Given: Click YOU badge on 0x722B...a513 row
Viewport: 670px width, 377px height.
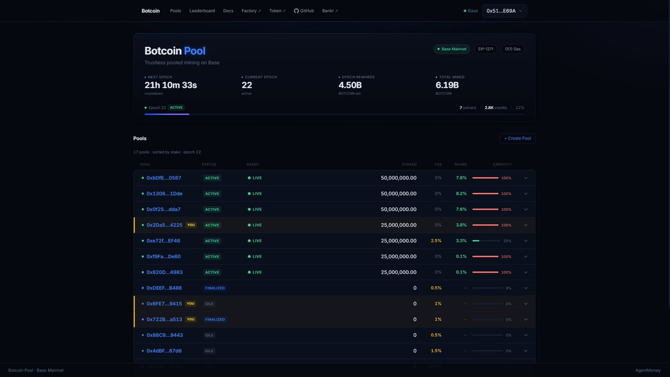Looking at the screenshot, I should (x=191, y=319).
